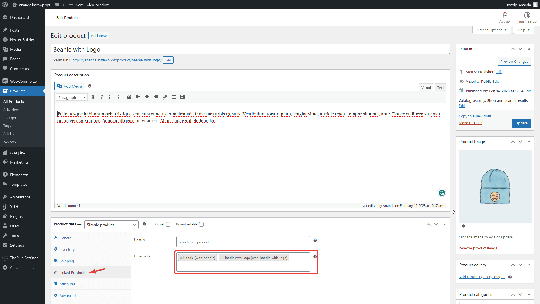Apply bold formatting in the editor

[x=93, y=97]
